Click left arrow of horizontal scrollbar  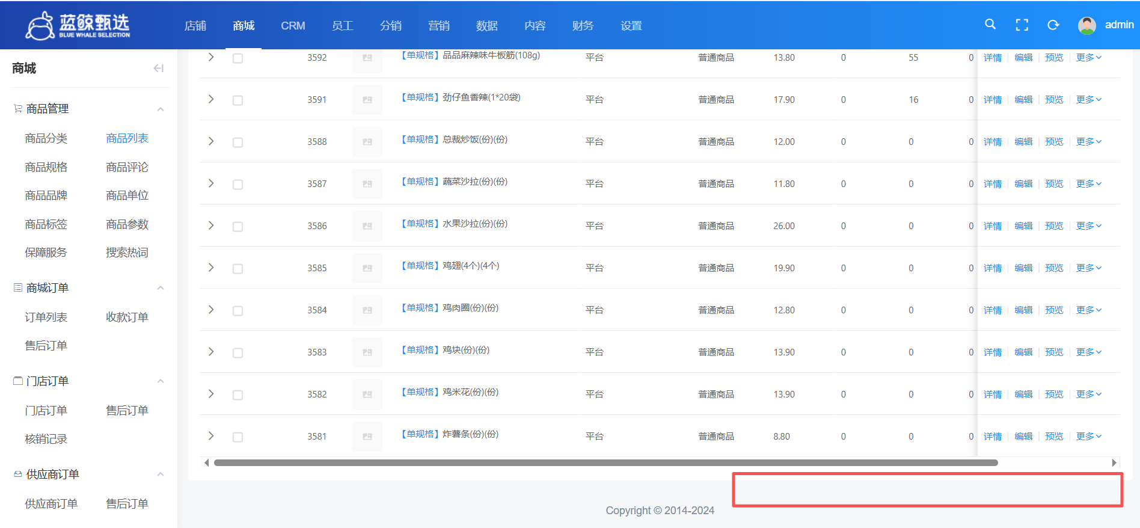coord(207,462)
